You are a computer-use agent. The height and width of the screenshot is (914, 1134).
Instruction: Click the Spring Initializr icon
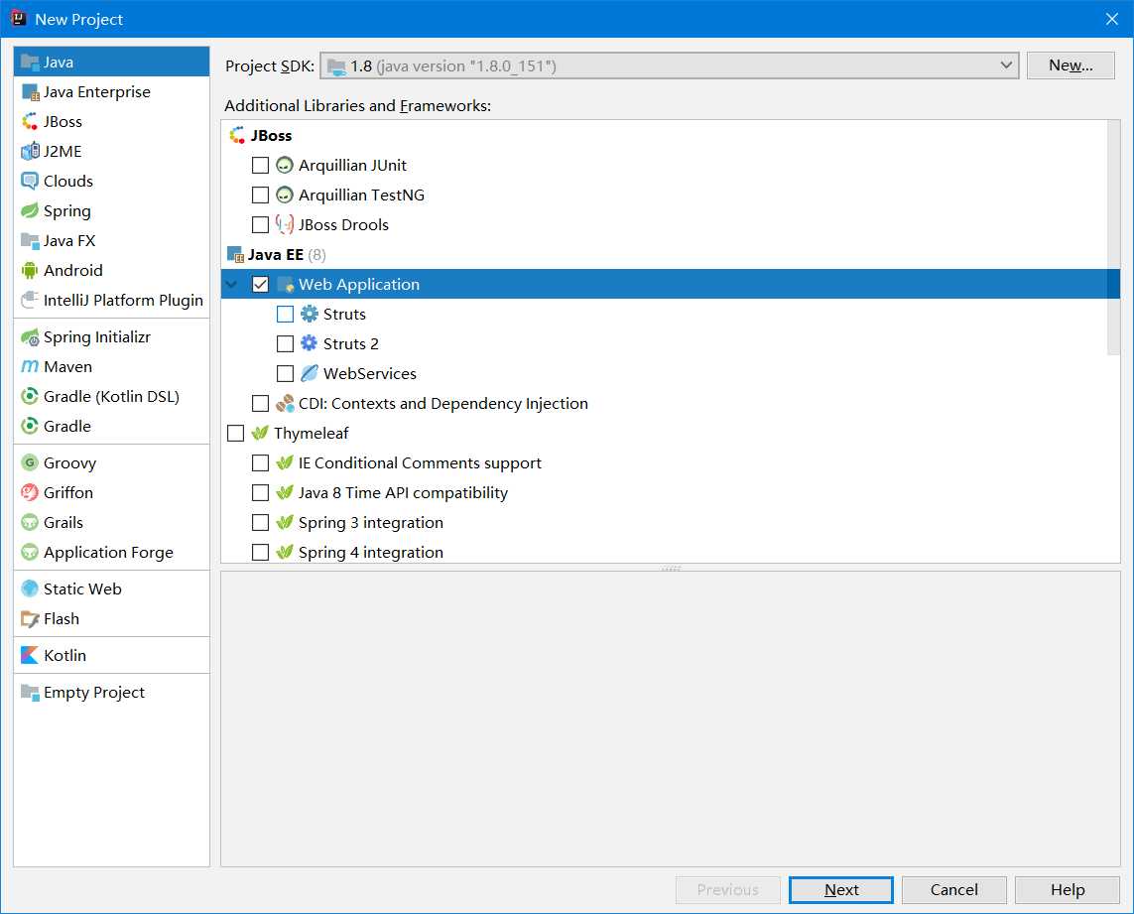click(x=30, y=337)
